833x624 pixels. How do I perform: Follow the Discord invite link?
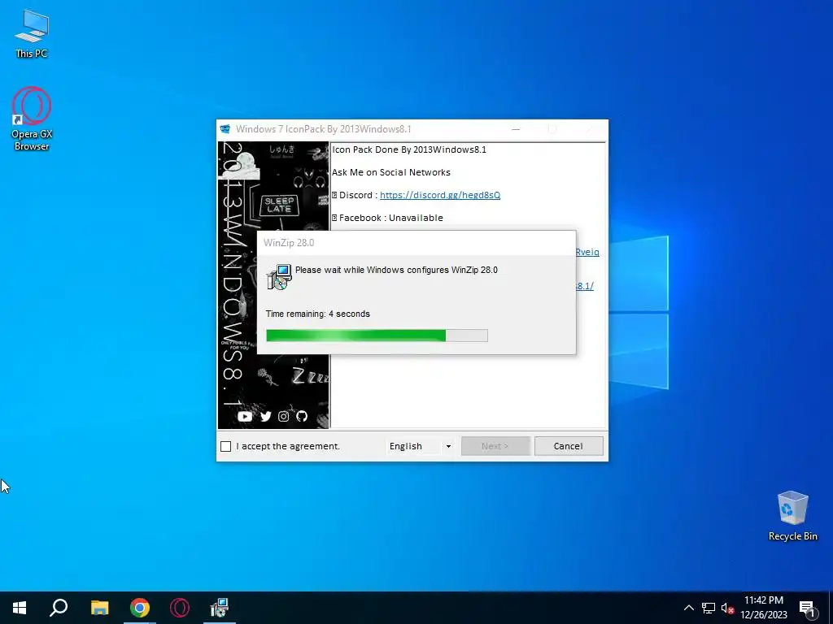tap(440, 195)
